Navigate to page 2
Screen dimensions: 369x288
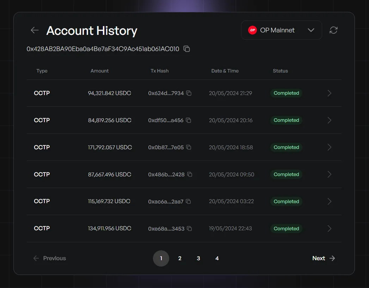click(180, 258)
